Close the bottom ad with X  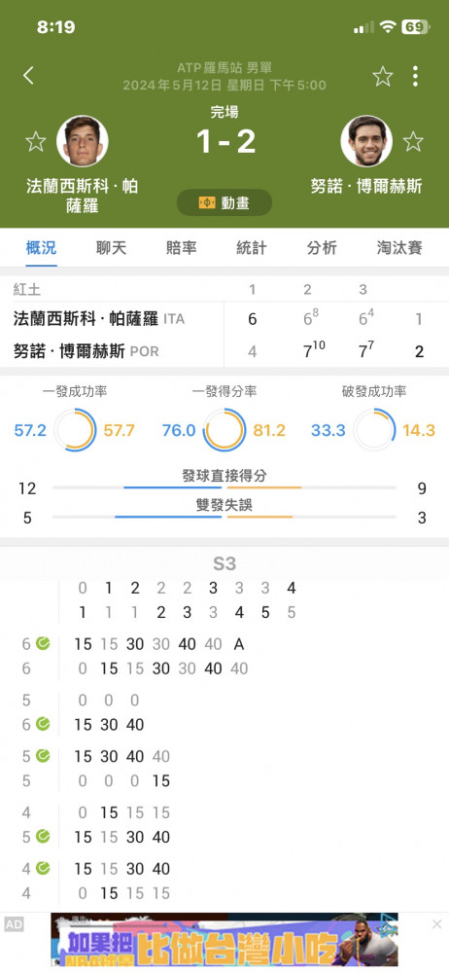436,924
